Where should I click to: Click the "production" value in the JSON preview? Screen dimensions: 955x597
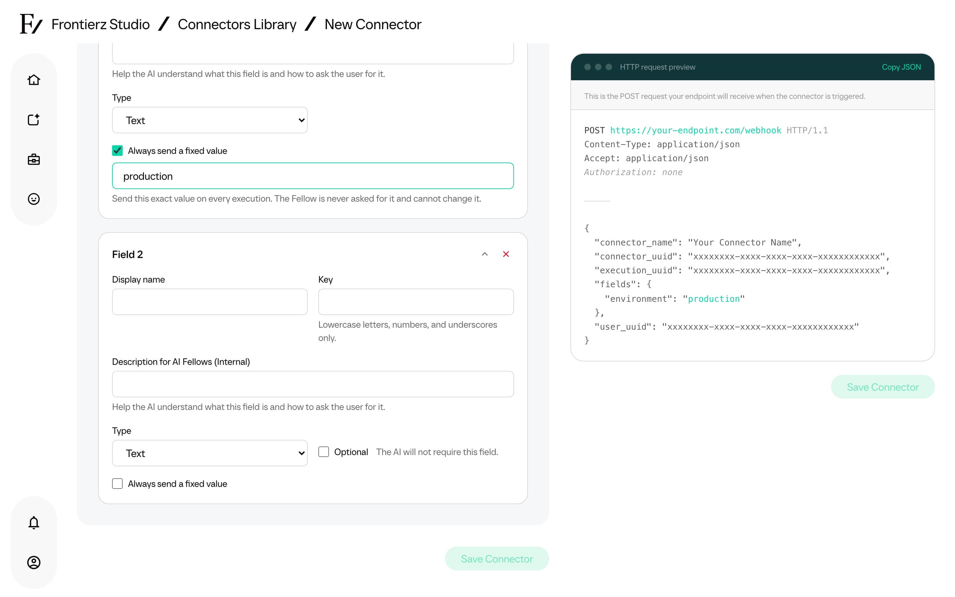(x=714, y=299)
